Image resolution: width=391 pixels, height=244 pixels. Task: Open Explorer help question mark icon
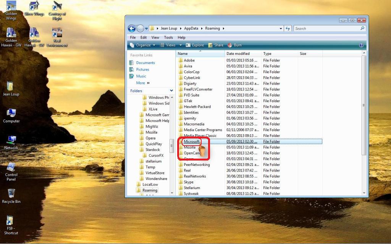click(x=361, y=45)
